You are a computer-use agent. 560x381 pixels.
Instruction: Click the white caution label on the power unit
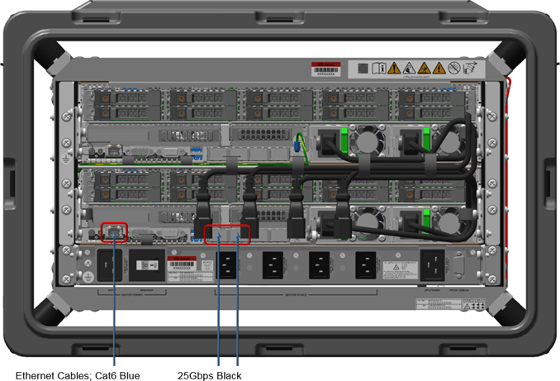(x=400, y=270)
